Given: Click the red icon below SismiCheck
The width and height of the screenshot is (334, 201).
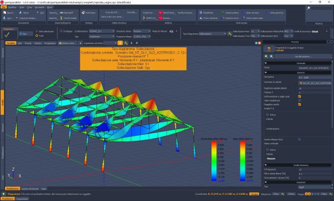Looking at the screenshot, I should coord(160,18).
